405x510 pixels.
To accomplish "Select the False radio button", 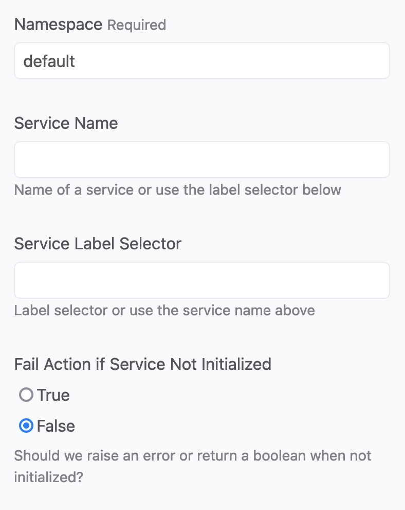I will [26, 426].
